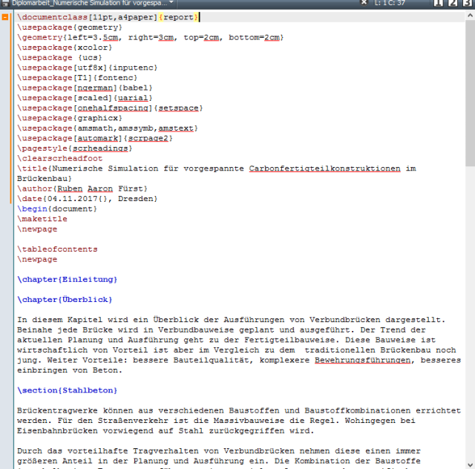
Task: Collapse the fold at documentclass line
Action: coord(5,17)
